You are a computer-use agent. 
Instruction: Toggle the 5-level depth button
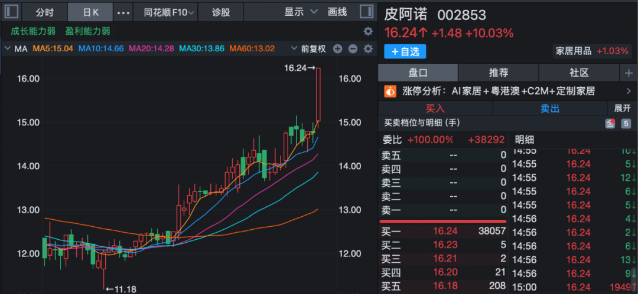(625, 123)
